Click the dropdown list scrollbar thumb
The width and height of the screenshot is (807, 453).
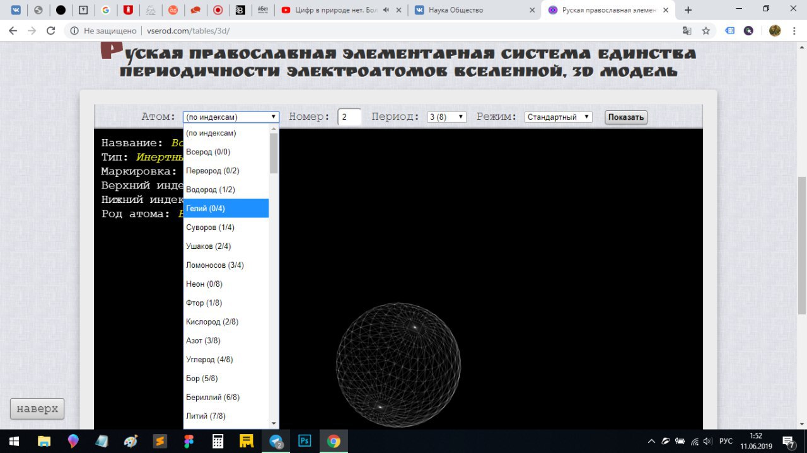click(x=274, y=153)
